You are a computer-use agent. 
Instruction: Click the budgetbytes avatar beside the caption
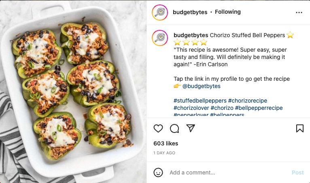click(x=160, y=38)
